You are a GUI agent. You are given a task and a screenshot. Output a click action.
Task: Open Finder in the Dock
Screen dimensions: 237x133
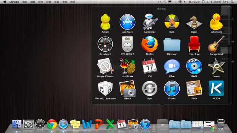point(17,124)
